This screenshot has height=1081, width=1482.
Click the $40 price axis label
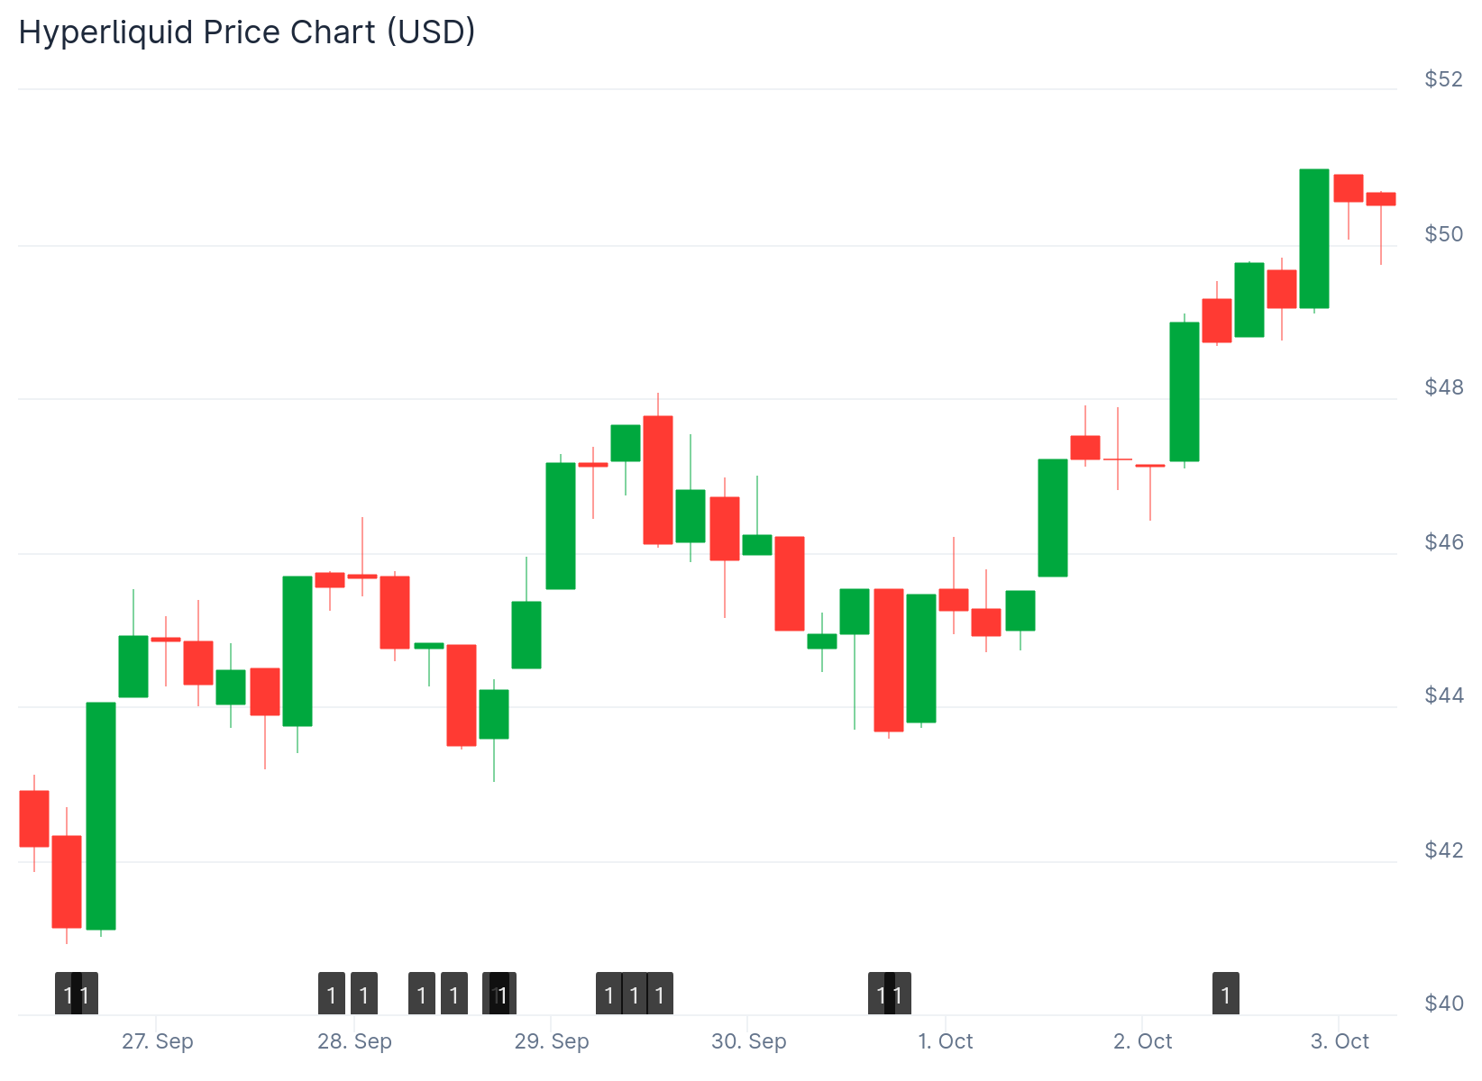1443,1004
